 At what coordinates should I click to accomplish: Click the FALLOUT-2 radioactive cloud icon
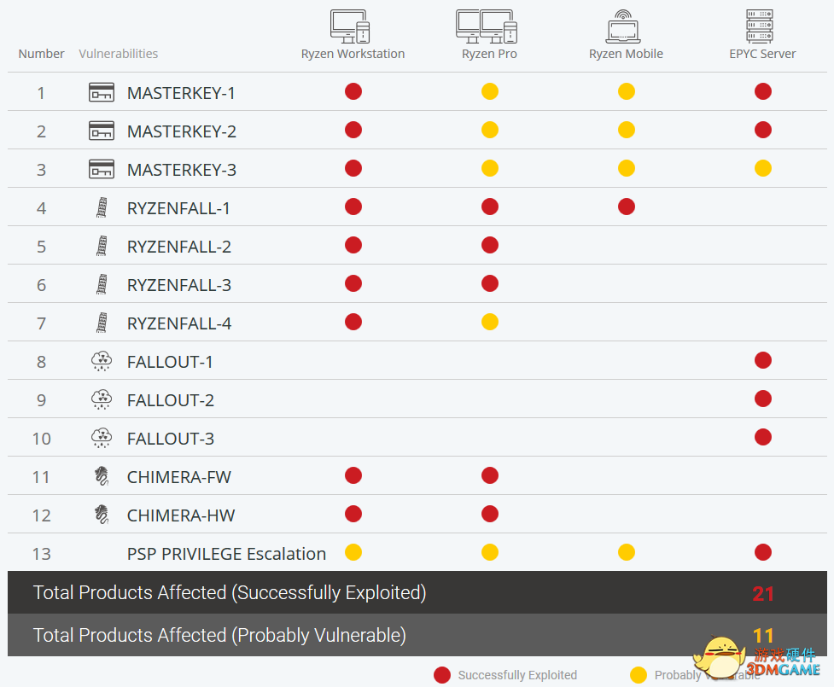[x=102, y=399]
